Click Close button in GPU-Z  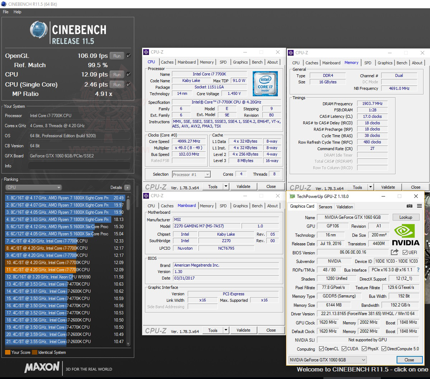pos(409,360)
